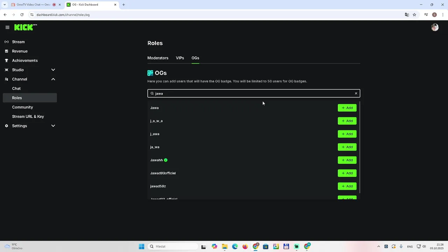Open the hamburger sidebar menu

[x=7, y=27]
